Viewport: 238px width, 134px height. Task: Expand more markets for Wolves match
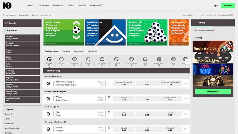[x=186, y=99]
